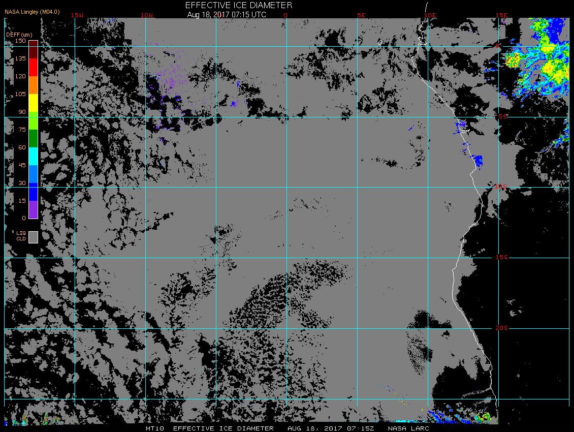Click the '10E' longitude label
The width and height of the screenshot is (574, 432).
[430, 15]
